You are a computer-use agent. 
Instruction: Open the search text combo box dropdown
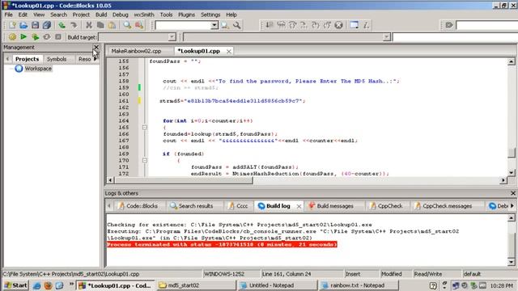tap(214, 25)
